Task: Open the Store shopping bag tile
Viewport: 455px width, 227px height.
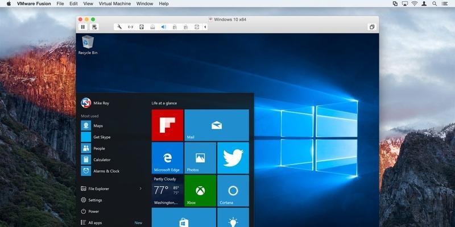Action: 184,217
